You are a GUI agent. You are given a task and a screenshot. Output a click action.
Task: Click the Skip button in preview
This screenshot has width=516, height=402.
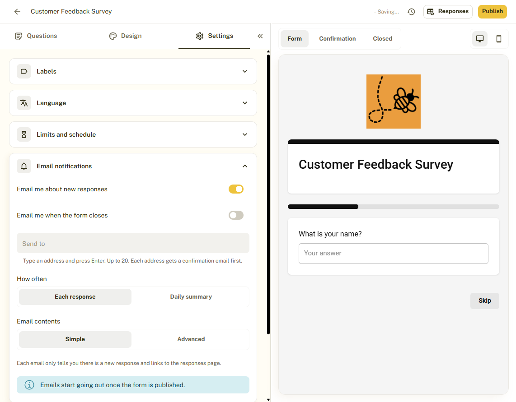[484, 301]
